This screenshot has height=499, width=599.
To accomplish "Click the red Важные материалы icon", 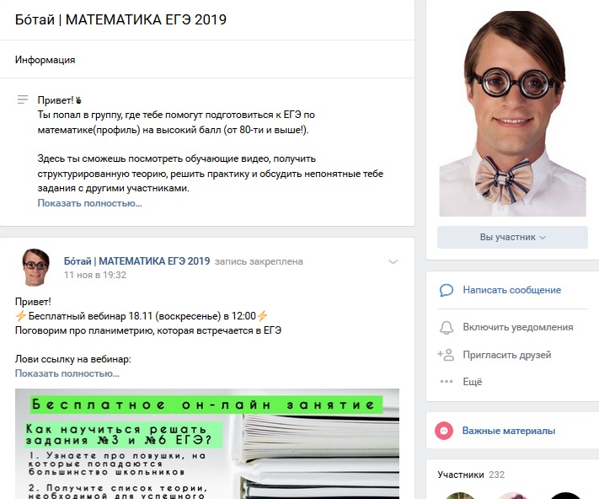I will (444, 431).
